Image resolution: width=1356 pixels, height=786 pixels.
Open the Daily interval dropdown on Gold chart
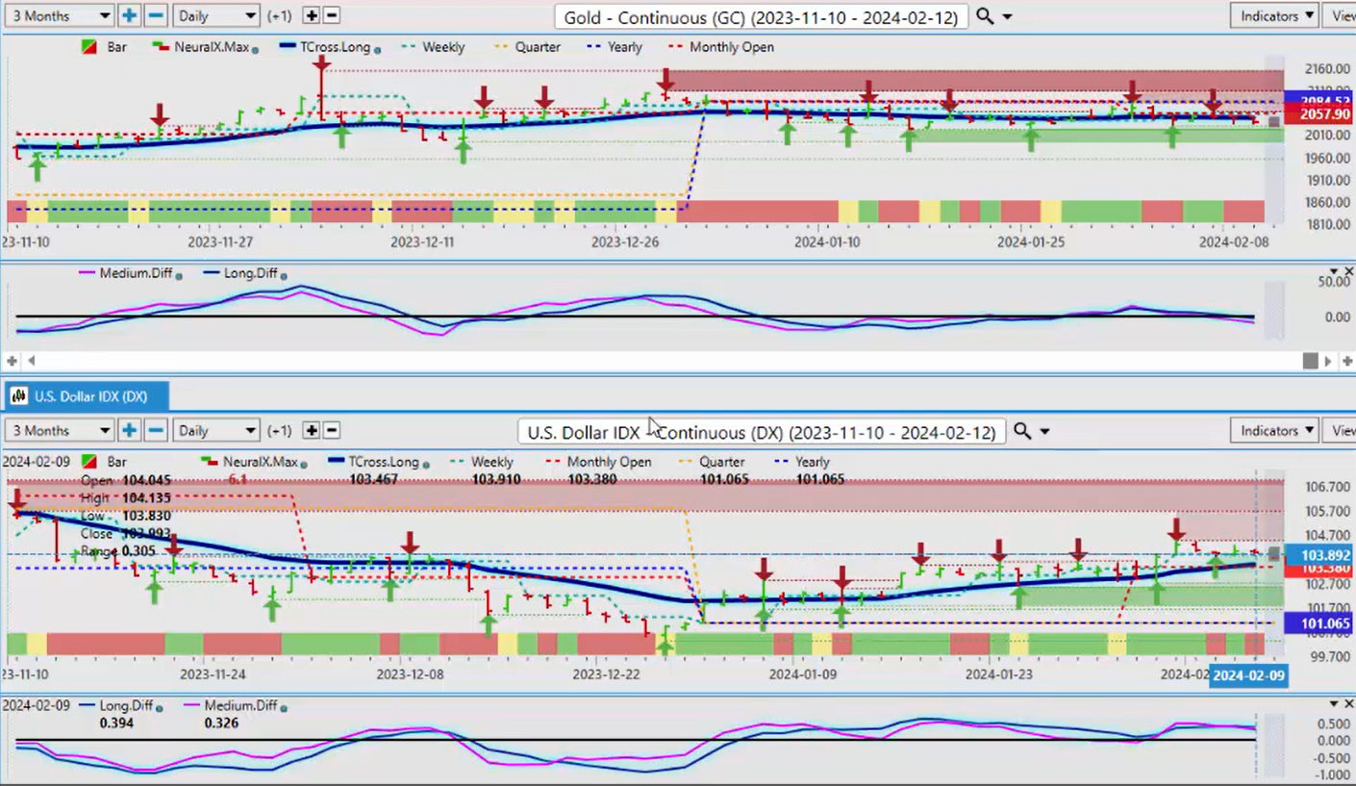[x=216, y=15]
